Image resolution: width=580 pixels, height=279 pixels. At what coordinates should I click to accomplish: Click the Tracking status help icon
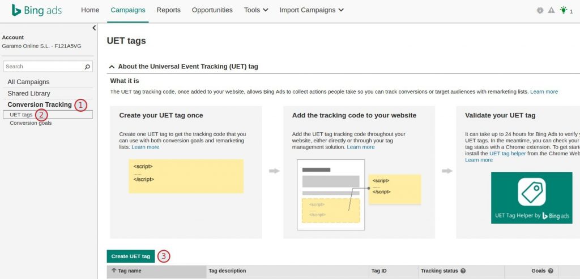pyautogui.click(x=463, y=271)
